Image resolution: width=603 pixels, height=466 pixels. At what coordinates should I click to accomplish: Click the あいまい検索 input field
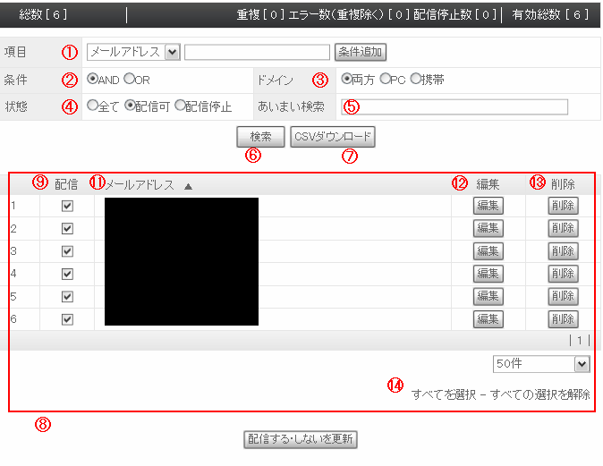[454, 107]
